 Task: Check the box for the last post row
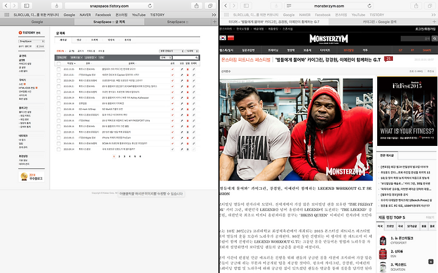pyautogui.click(x=58, y=150)
